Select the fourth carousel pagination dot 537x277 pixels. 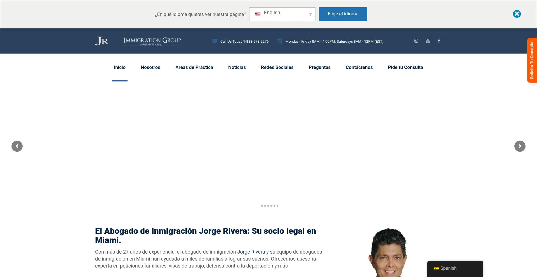point(271,206)
